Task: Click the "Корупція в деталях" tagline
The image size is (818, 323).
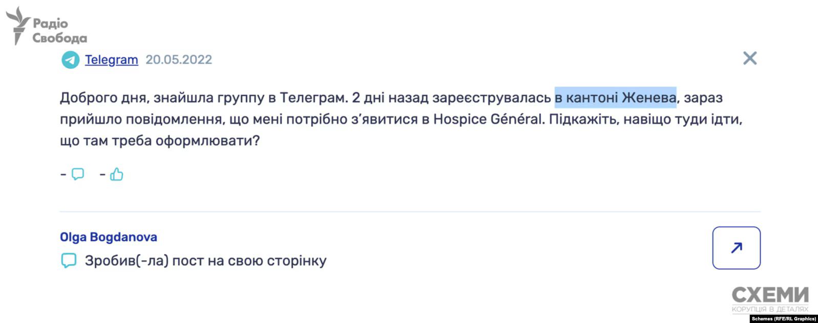Action: point(770,309)
